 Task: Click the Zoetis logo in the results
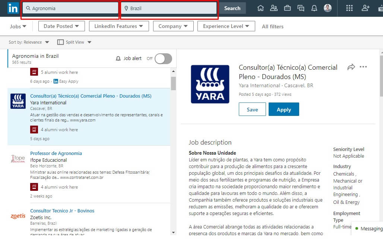pos(18,216)
